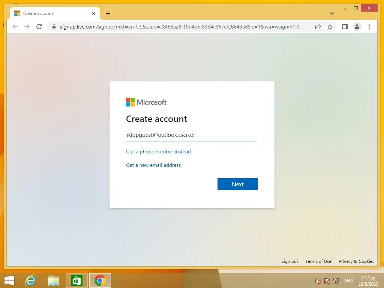
Task: Close the Create account tab
Action: [93, 13]
